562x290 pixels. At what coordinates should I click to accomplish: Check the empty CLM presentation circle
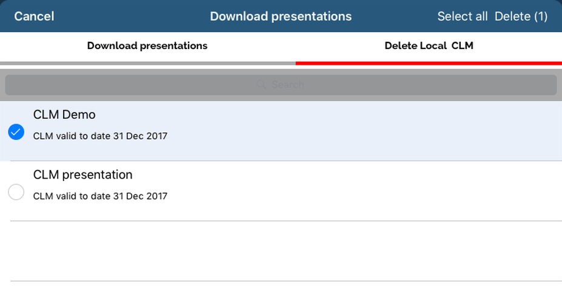pyautogui.click(x=16, y=193)
